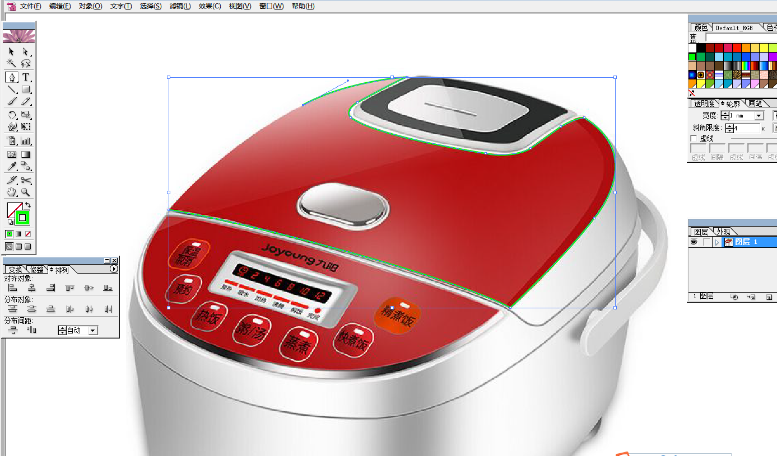Select the Type (T) tool

[x=26, y=77]
